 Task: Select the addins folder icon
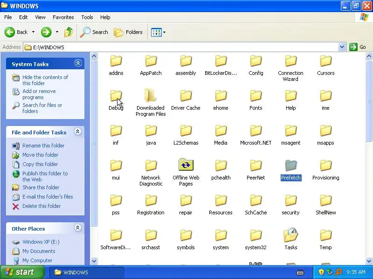[116, 61]
